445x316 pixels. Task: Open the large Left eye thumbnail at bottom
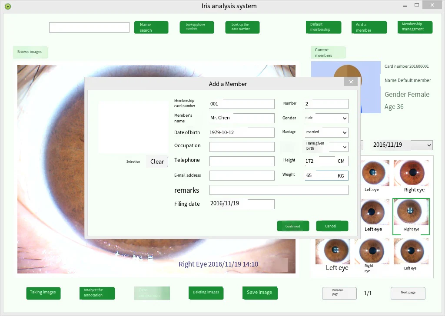pyautogui.click(x=333, y=255)
